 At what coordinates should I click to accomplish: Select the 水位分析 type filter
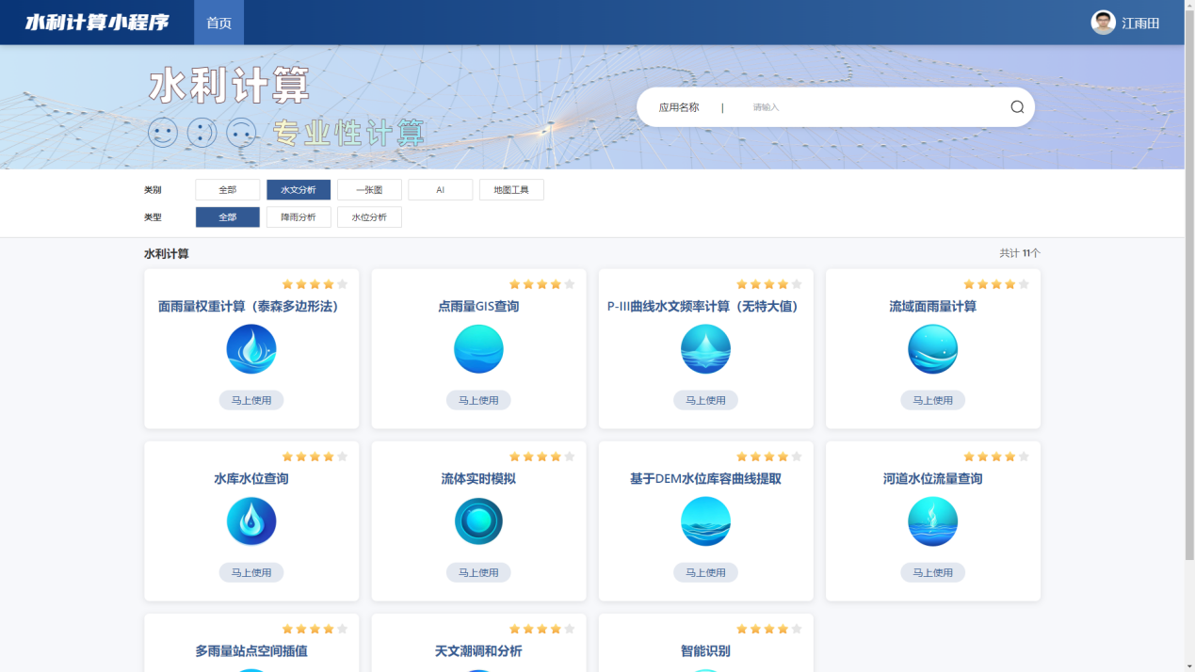(369, 217)
